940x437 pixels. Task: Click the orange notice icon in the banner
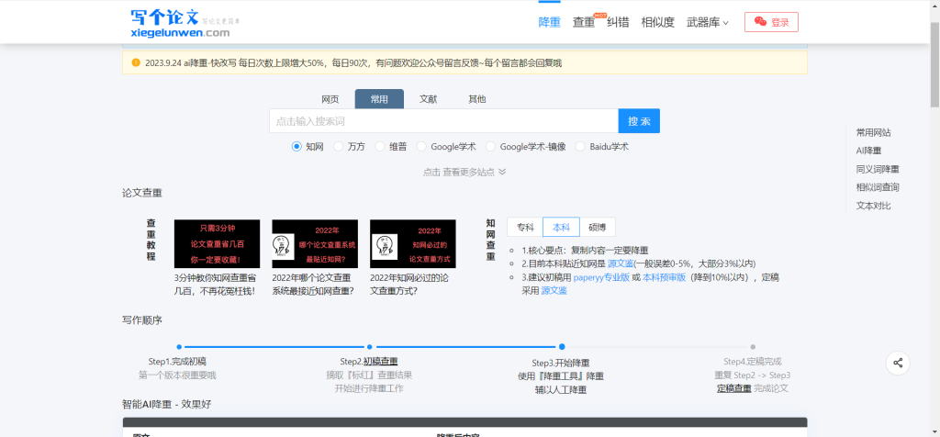point(136,62)
